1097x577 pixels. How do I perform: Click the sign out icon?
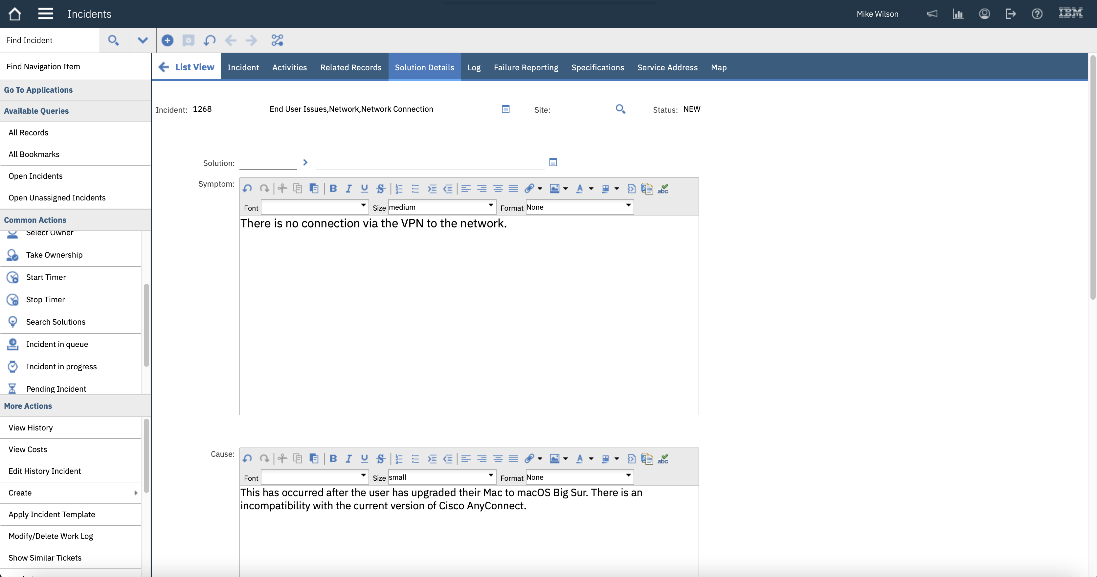pyautogui.click(x=1010, y=14)
